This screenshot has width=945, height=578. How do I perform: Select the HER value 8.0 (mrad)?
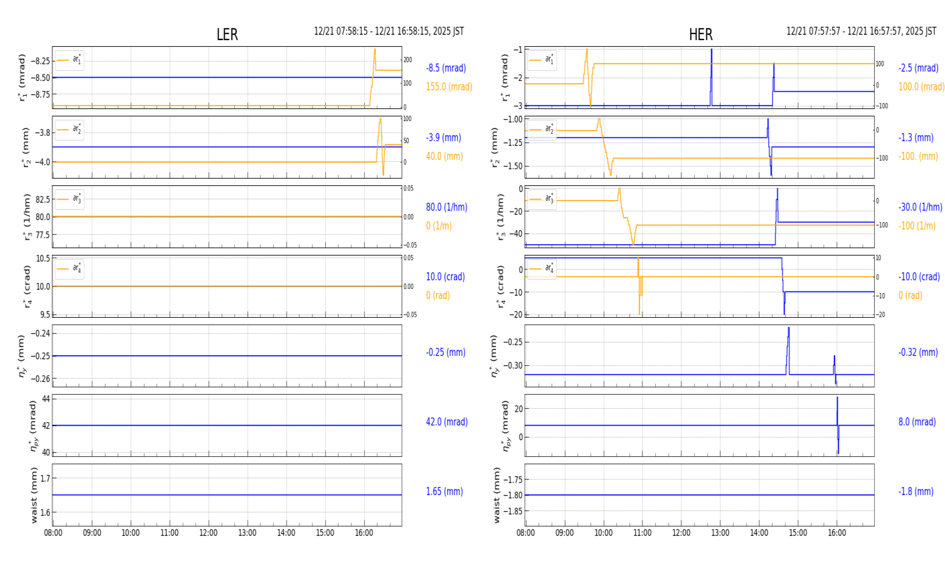pos(917,422)
